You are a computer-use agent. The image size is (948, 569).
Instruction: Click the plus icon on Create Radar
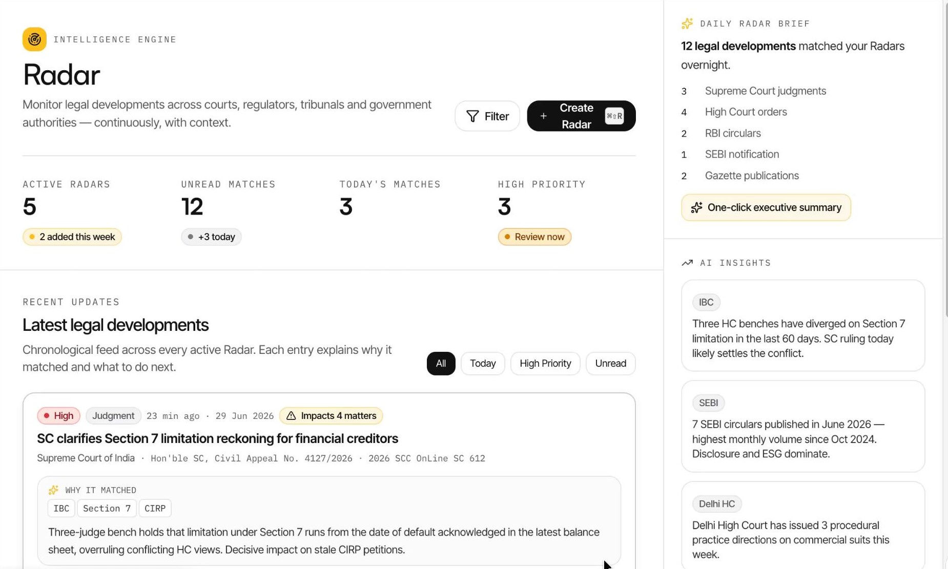click(x=543, y=116)
